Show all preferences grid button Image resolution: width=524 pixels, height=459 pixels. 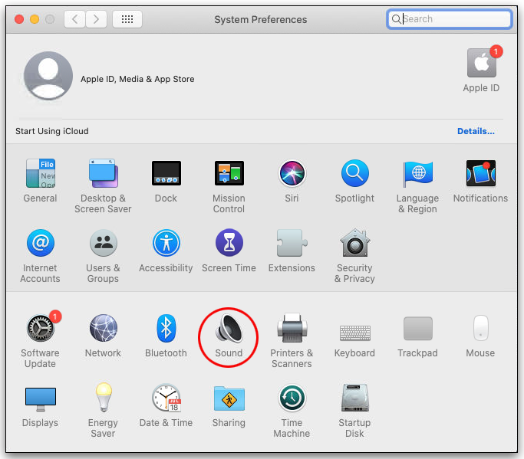(x=127, y=19)
